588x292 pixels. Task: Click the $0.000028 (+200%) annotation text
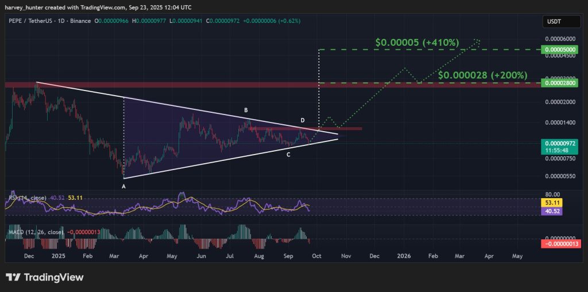pyautogui.click(x=480, y=75)
